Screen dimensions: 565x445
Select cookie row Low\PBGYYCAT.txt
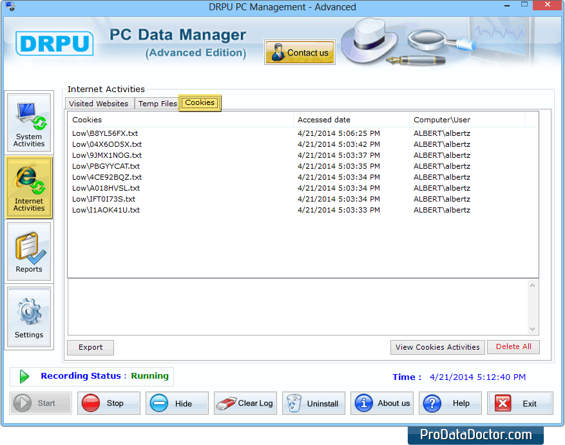click(303, 166)
